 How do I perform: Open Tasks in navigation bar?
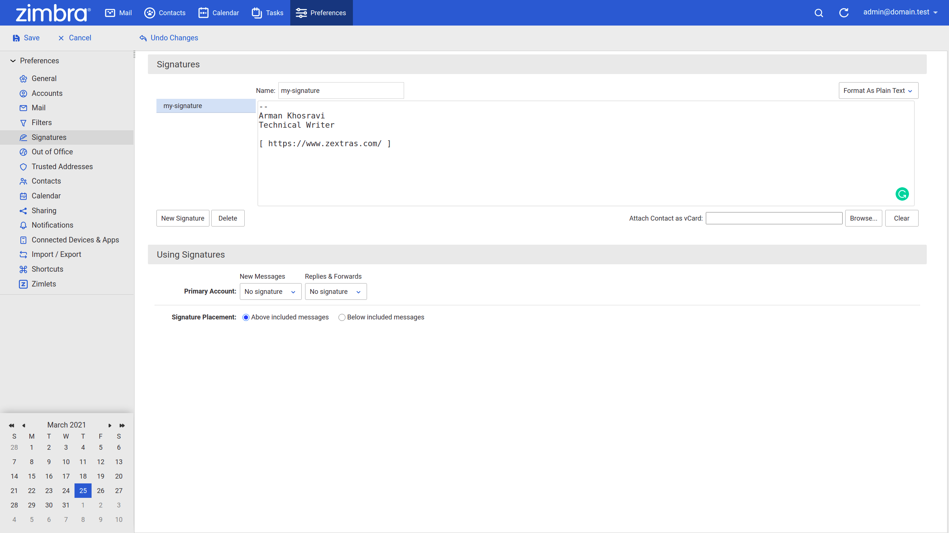[267, 12]
